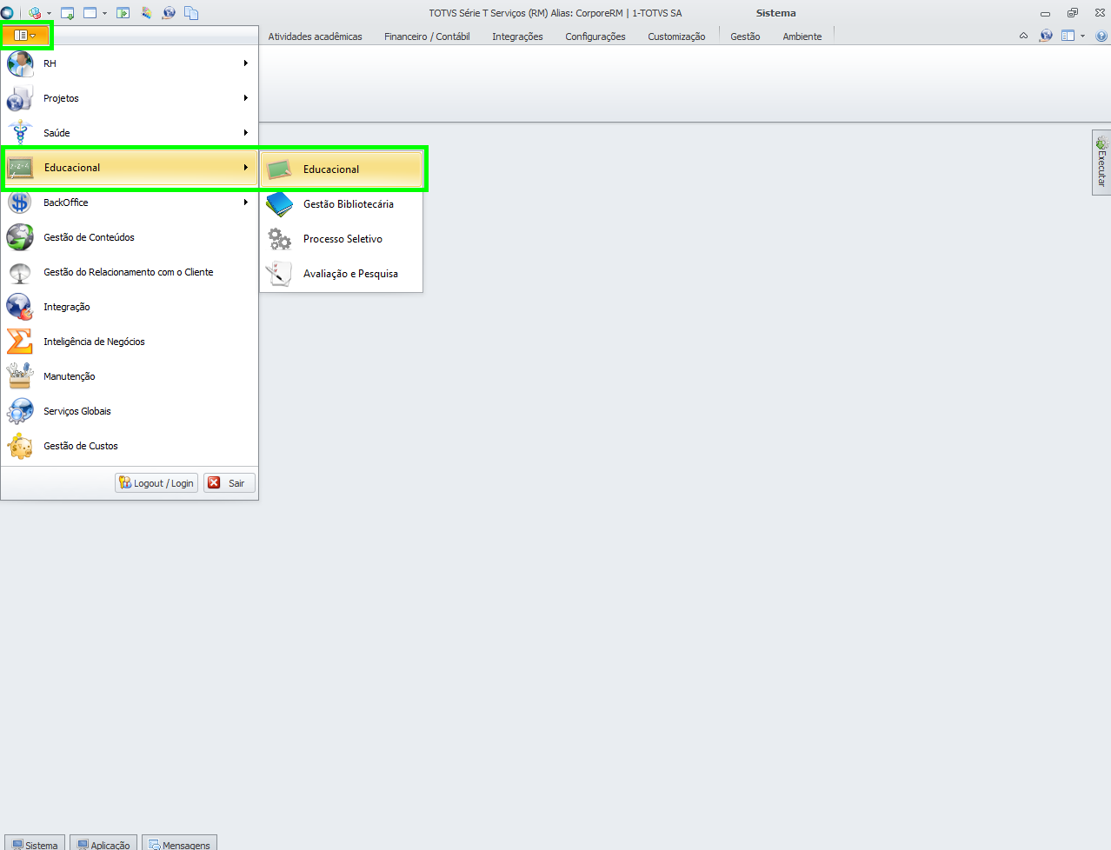Expand the RH module submenu
Image resolution: width=1111 pixels, height=850 pixels.
point(130,63)
